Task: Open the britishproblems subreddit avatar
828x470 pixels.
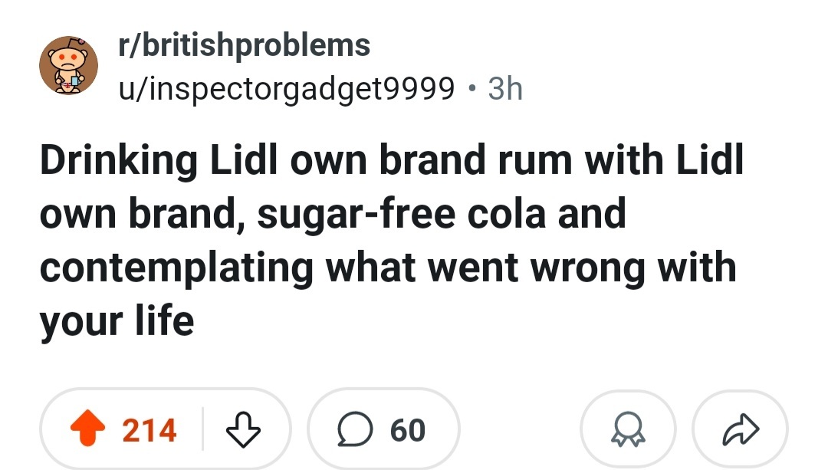Action: point(69,66)
